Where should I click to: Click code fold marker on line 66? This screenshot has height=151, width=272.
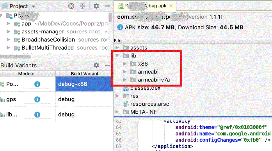(x=137, y=140)
